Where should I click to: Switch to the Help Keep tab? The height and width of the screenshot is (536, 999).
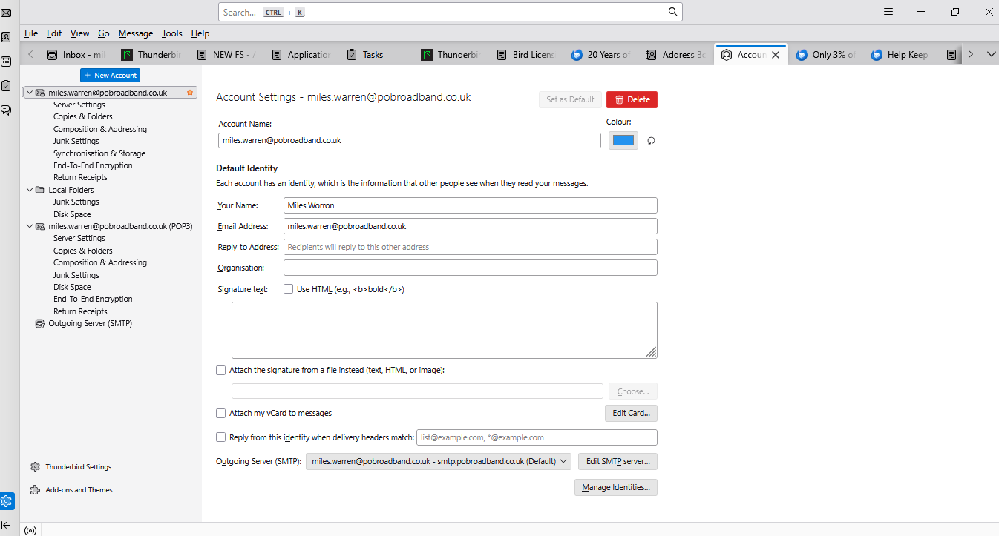(x=901, y=55)
